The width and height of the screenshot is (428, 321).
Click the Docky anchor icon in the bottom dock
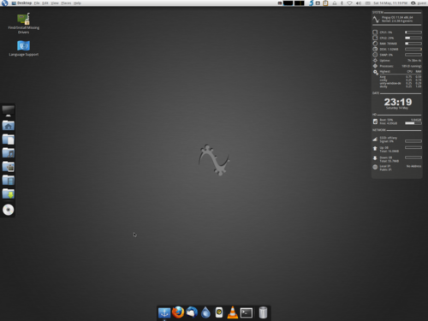(164, 312)
